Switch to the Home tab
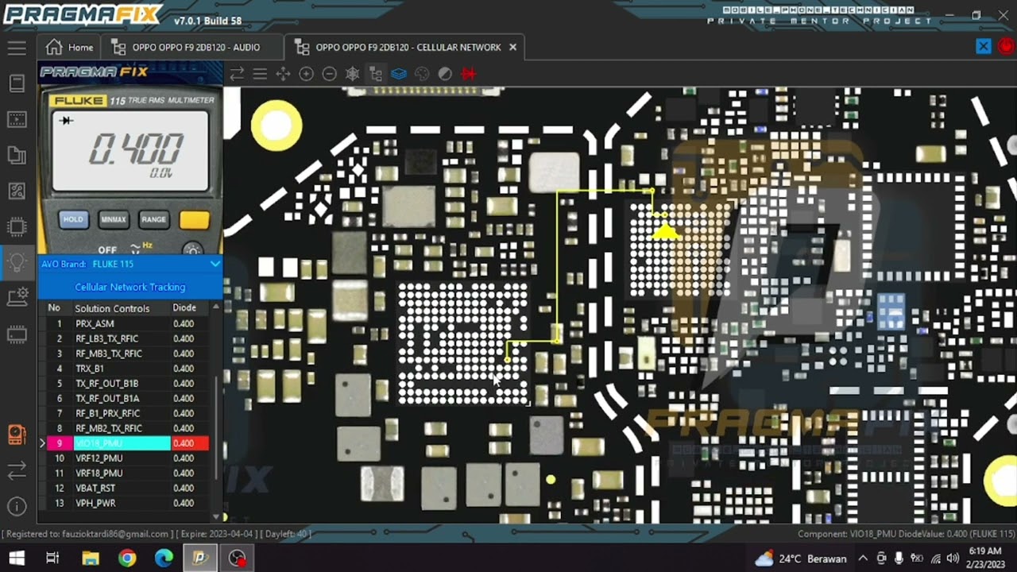 tap(70, 47)
